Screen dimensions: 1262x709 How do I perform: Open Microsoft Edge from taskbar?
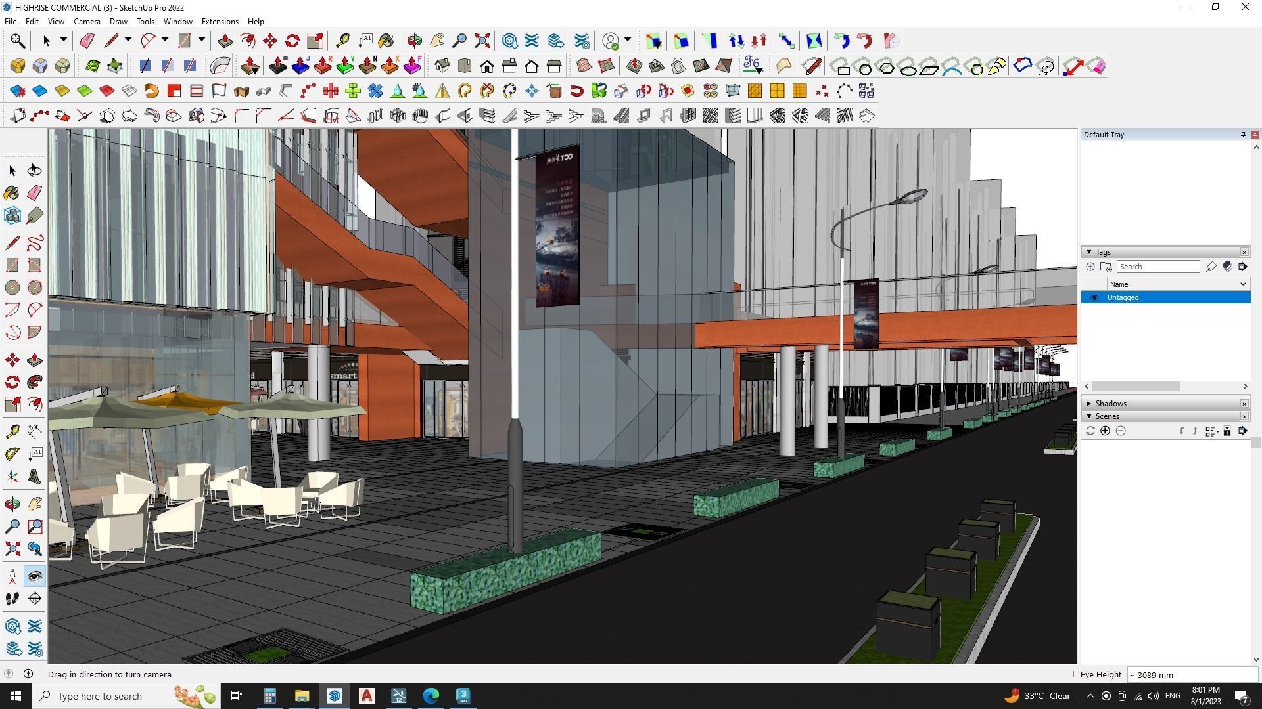(x=431, y=696)
